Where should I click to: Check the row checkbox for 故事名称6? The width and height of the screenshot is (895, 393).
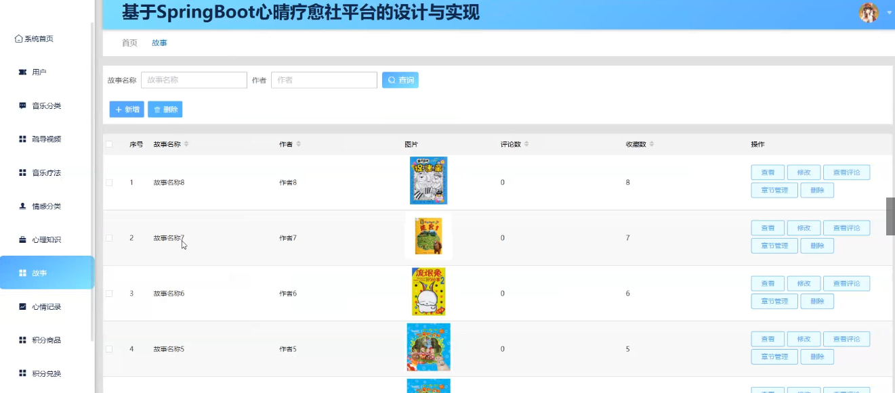coord(109,293)
